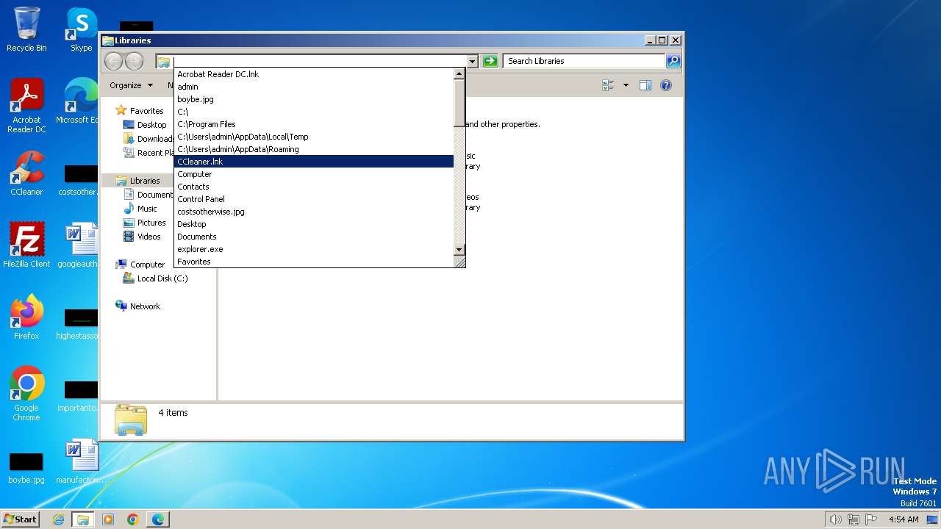Open Windows Media Player from taskbar

[108, 519]
